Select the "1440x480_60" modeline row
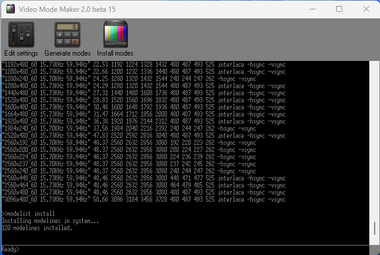 pyautogui.click(x=144, y=93)
